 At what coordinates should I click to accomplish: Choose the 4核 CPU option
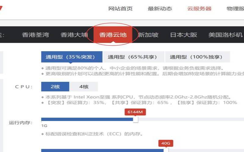[x=84, y=87]
